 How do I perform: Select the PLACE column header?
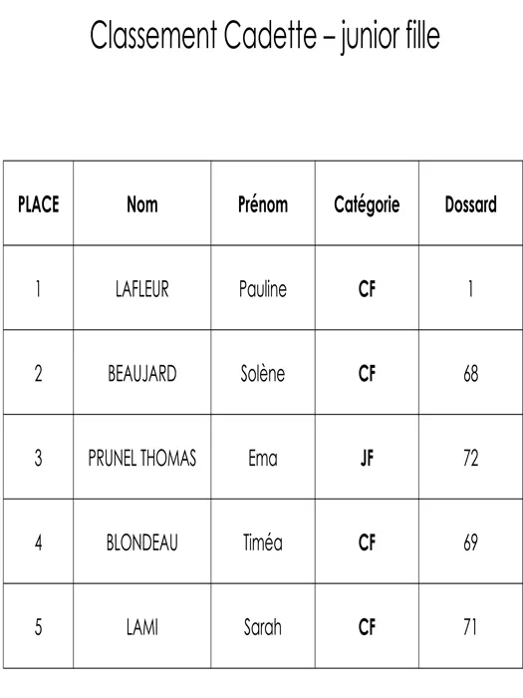point(38,204)
